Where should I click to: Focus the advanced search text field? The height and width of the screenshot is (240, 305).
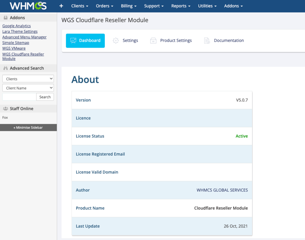coord(19,97)
